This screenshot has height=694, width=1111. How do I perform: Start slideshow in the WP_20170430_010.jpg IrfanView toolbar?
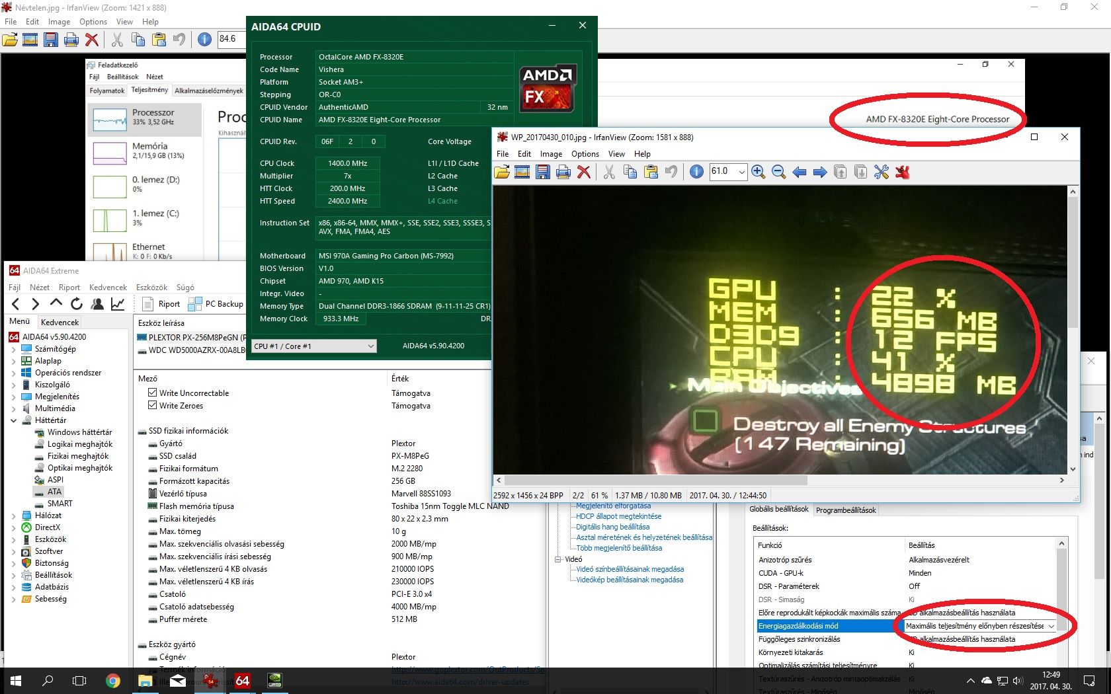522,172
